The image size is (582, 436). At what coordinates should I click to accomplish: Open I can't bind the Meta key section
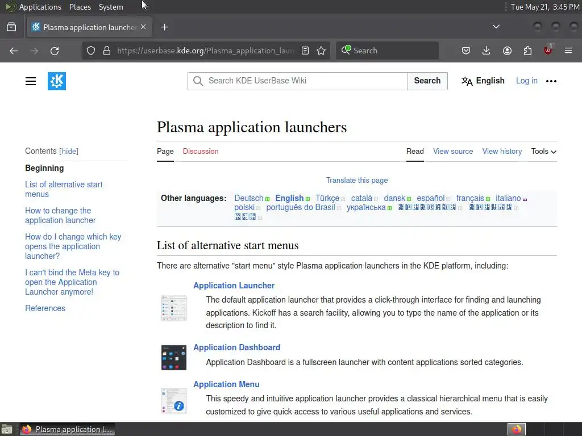pos(72,282)
